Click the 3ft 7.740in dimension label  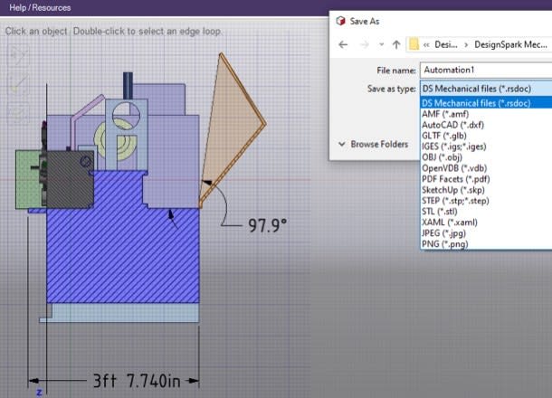point(137,381)
